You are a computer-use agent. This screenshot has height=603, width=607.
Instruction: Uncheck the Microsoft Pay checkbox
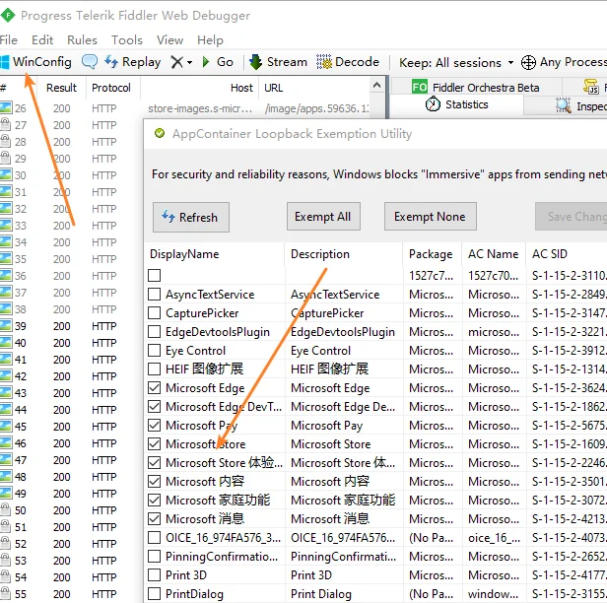pos(154,426)
